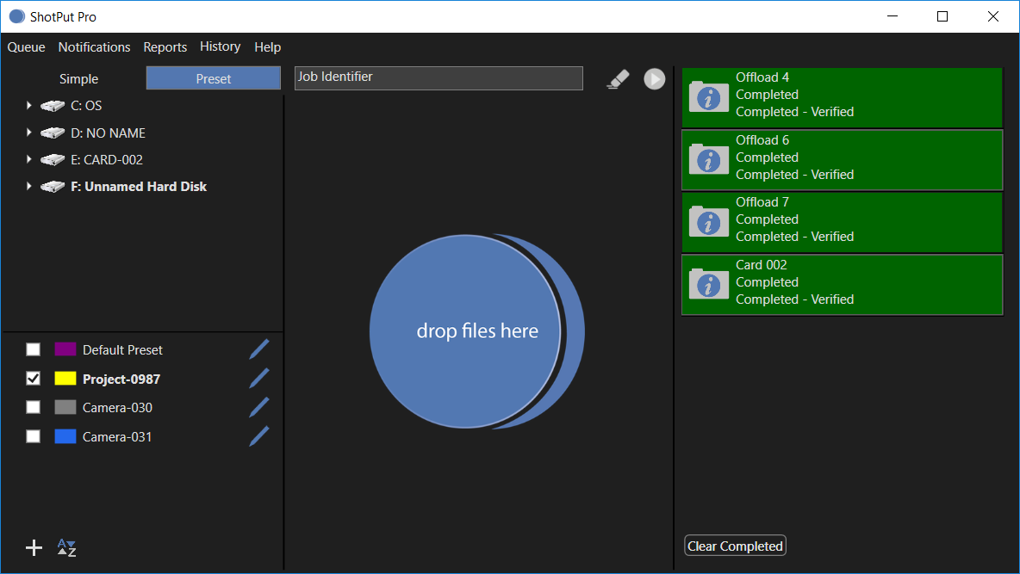Open the Notifications menu
The height and width of the screenshot is (574, 1020).
coord(94,47)
